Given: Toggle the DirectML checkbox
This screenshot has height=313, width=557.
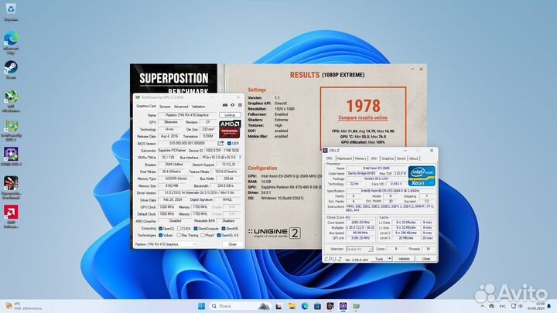Looking at the screenshot, I should tap(224, 229).
